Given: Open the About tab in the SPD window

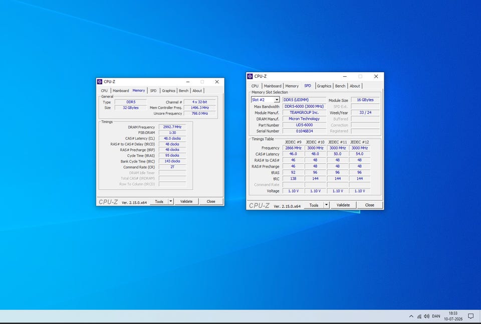Looking at the screenshot, I should coord(355,86).
